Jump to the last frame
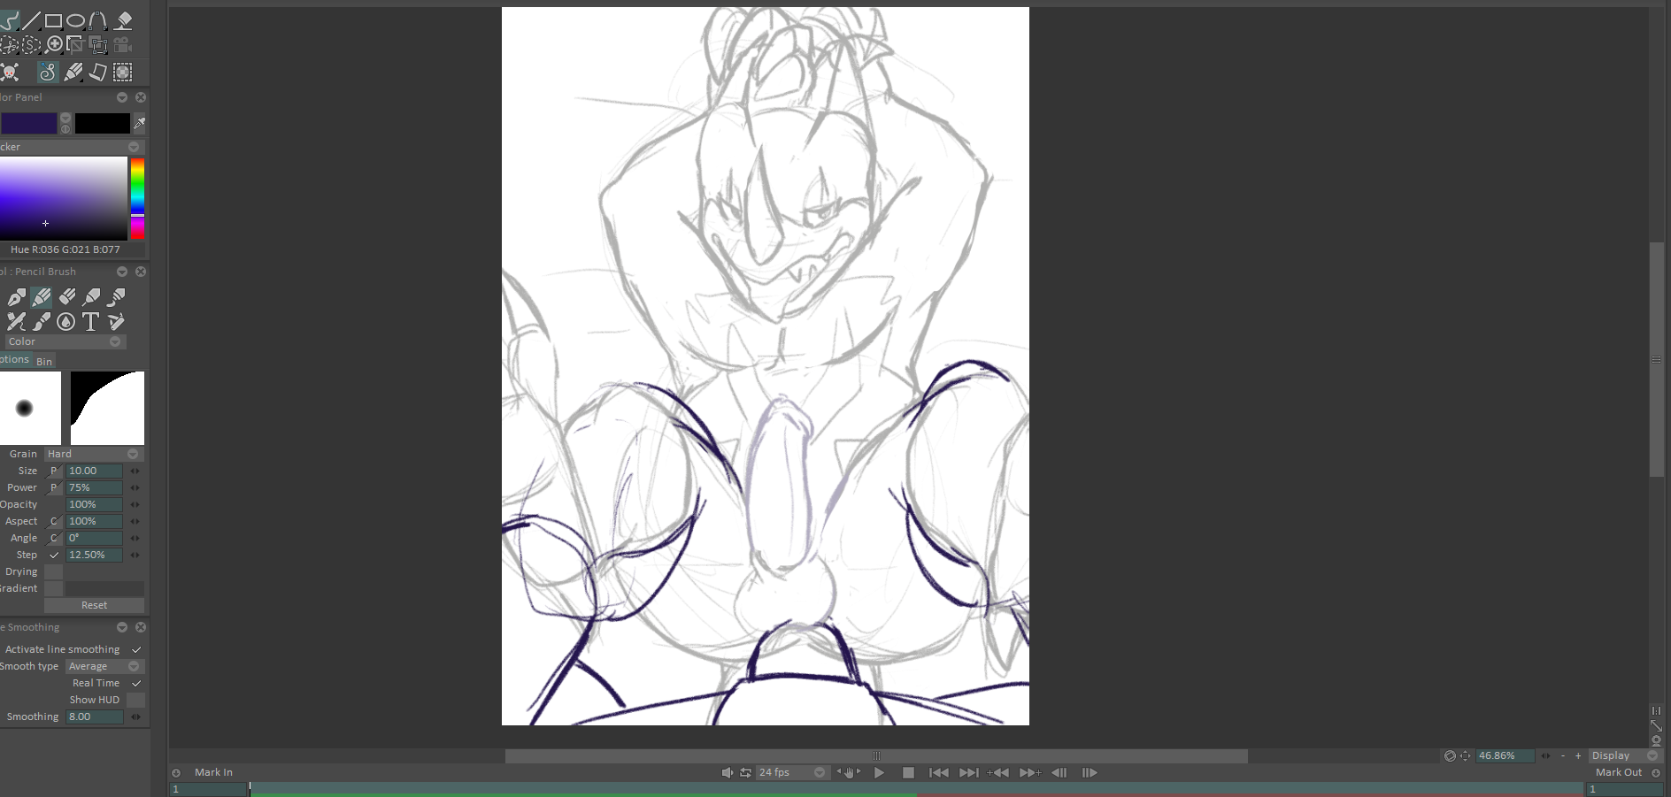Image resolution: width=1671 pixels, height=797 pixels. tap(969, 772)
